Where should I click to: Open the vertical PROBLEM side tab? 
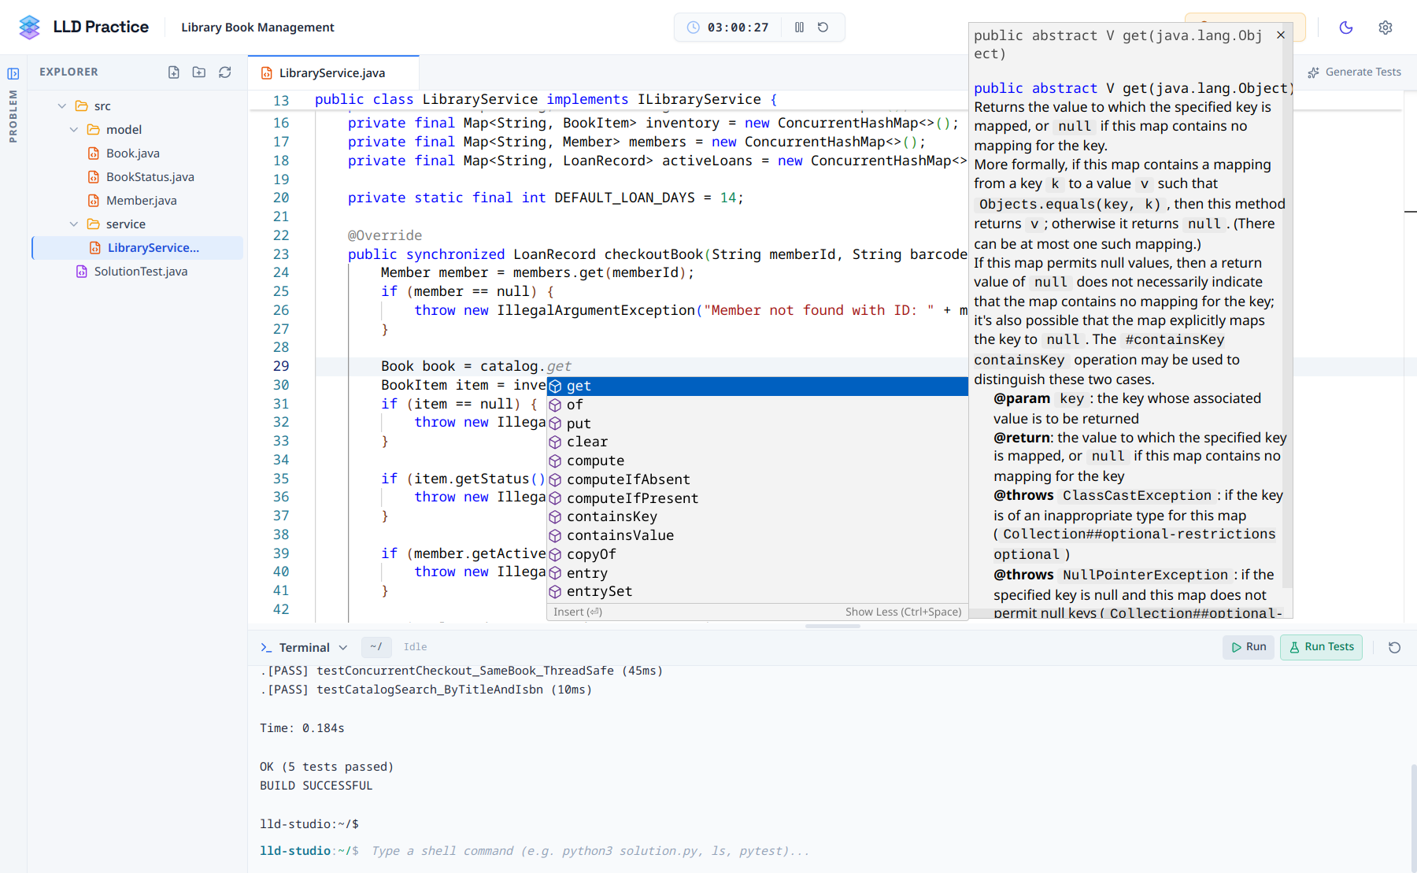(13, 116)
